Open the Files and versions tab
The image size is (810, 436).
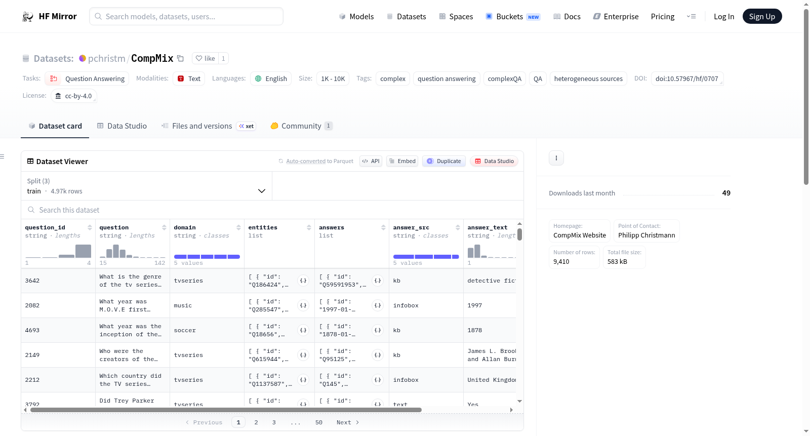click(209, 126)
